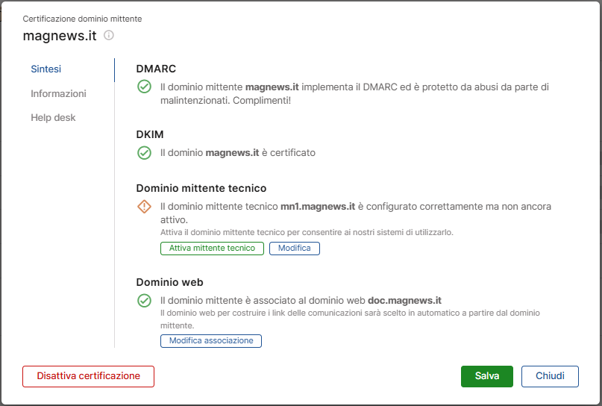Viewport: 602px width, 406px height.
Task: Click the red Disattiva certificazione button
Action: (x=88, y=376)
